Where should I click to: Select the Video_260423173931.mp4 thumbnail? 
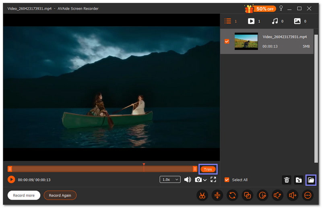click(246, 41)
